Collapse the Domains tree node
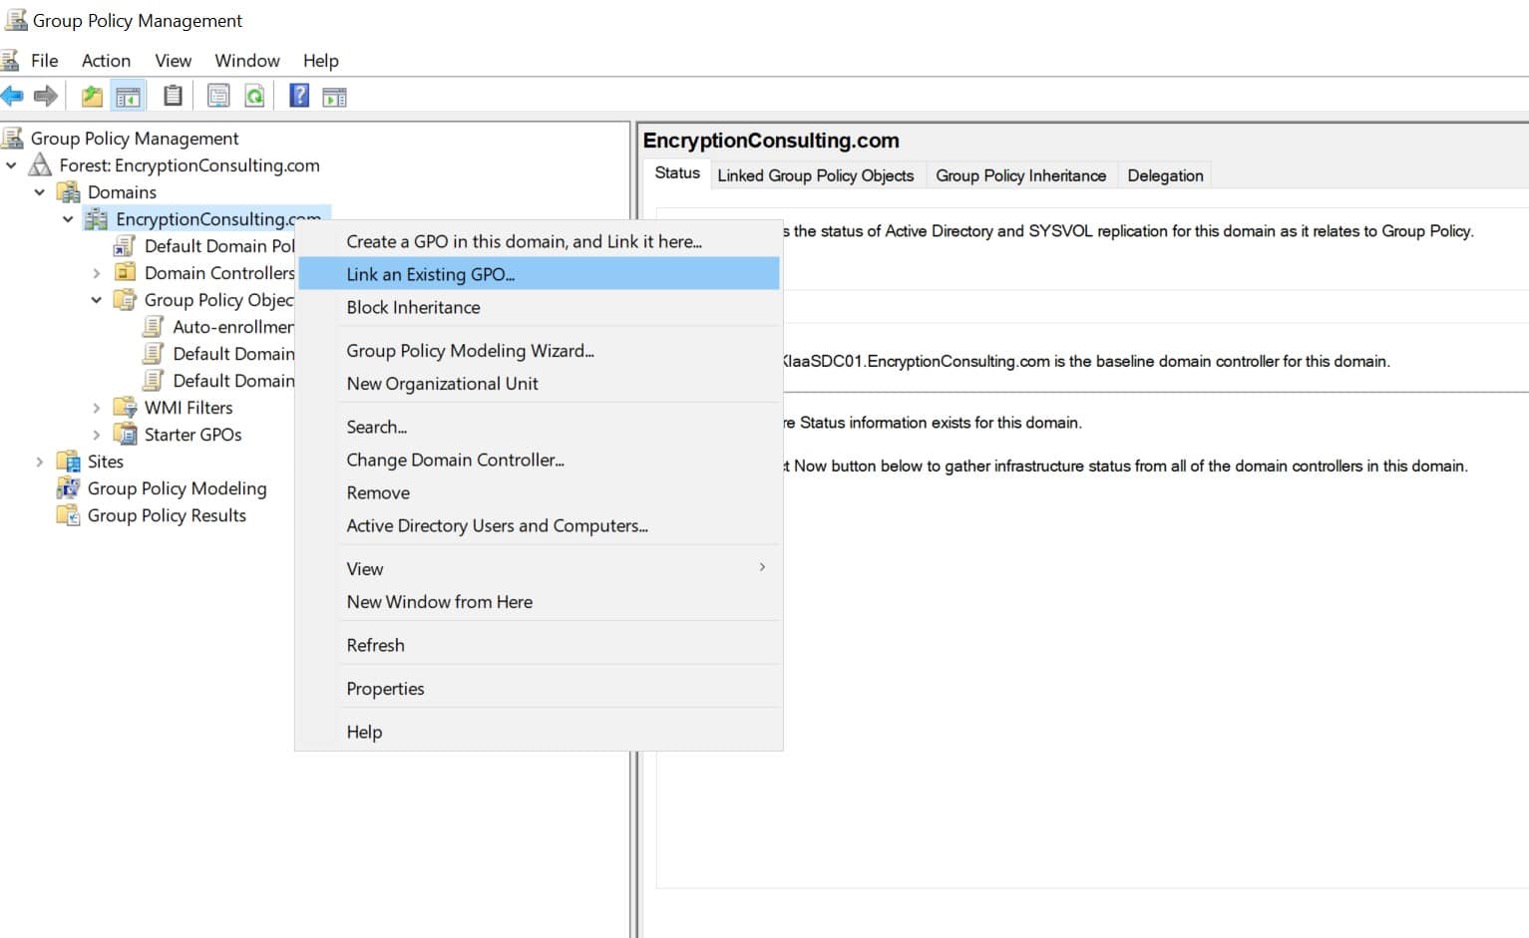The width and height of the screenshot is (1529, 938). tap(40, 192)
